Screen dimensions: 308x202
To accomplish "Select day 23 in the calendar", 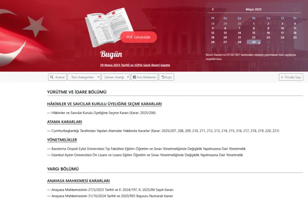I will (x=268, y=37).
